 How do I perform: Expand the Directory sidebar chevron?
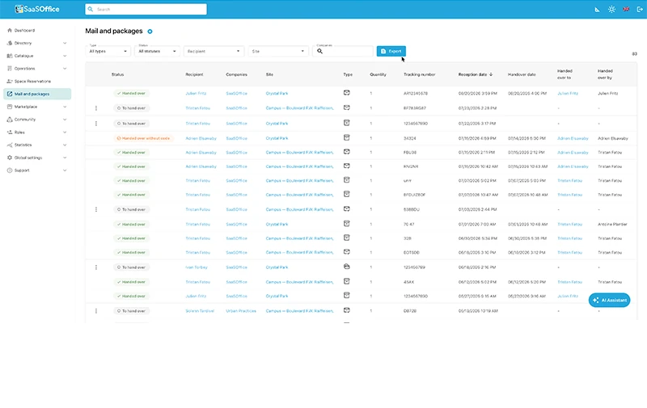[x=65, y=43]
